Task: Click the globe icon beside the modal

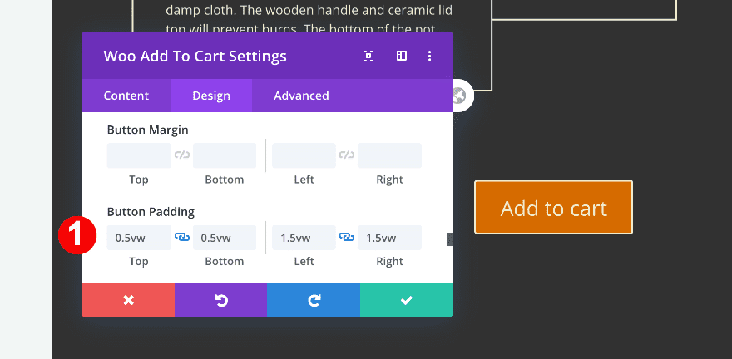Action: tap(459, 96)
